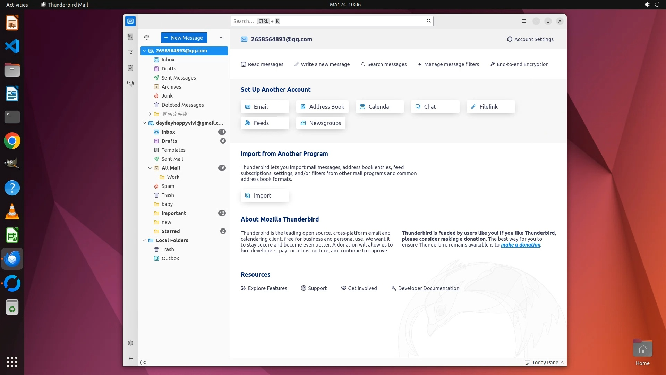Viewport: 666px width, 375px height.
Task: Open the Chat space icon
Action: [x=130, y=84]
